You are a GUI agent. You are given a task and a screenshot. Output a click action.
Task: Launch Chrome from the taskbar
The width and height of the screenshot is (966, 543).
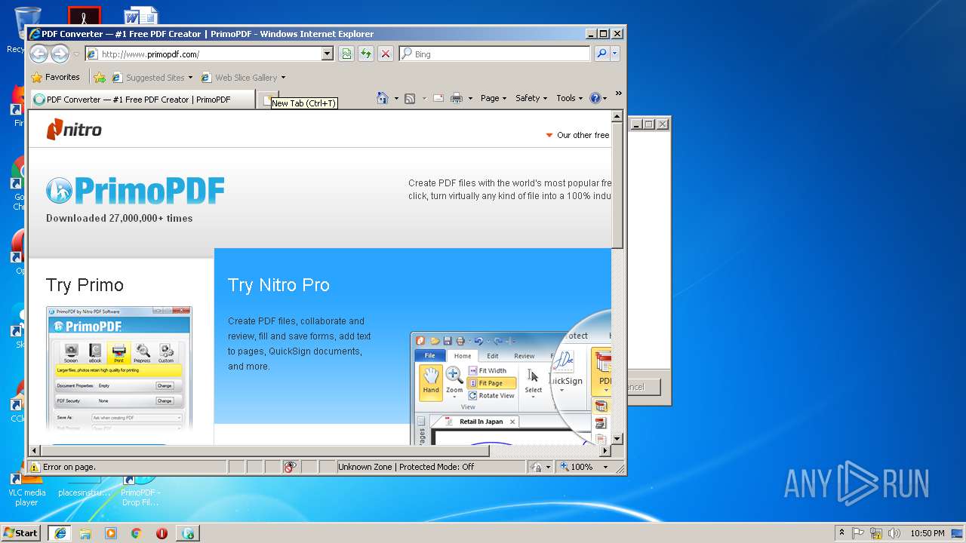tap(137, 532)
